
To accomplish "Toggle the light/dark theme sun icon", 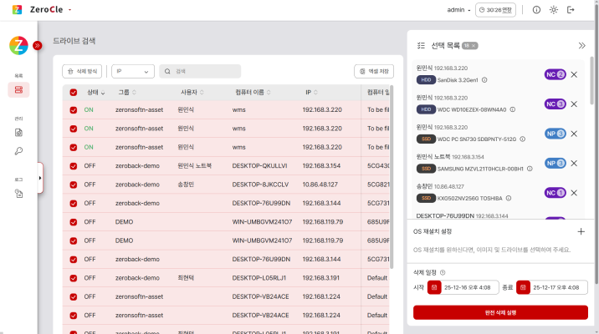I will click(x=554, y=10).
